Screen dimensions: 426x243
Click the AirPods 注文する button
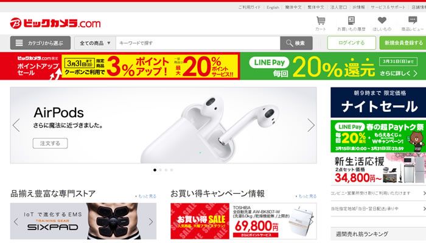click(x=51, y=143)
